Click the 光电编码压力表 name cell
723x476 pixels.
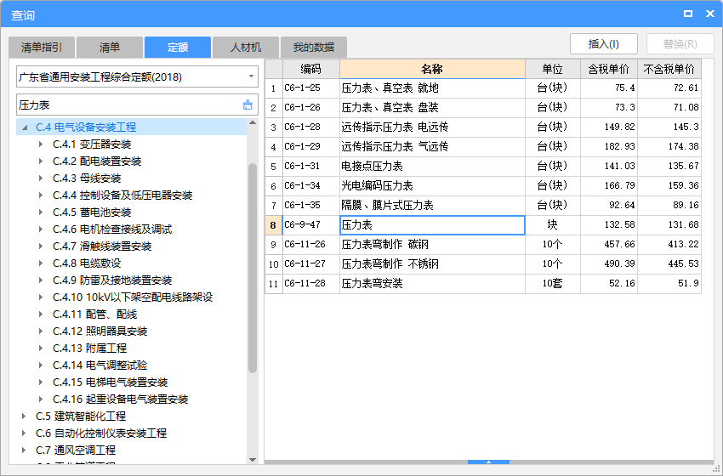tap(432, 186)
